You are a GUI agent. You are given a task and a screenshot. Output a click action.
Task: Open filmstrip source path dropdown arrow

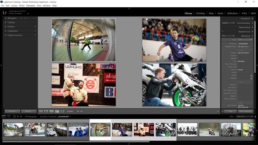70,116
